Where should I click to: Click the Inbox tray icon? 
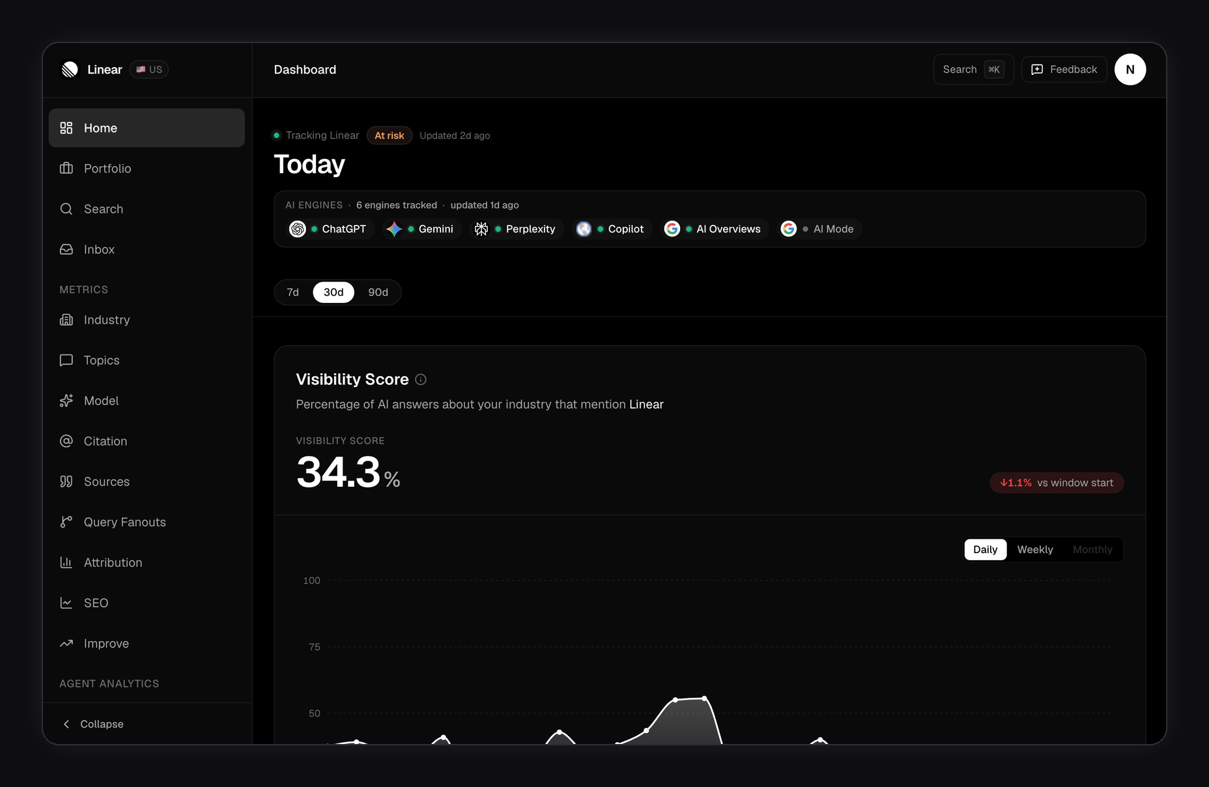pos(66,249)
